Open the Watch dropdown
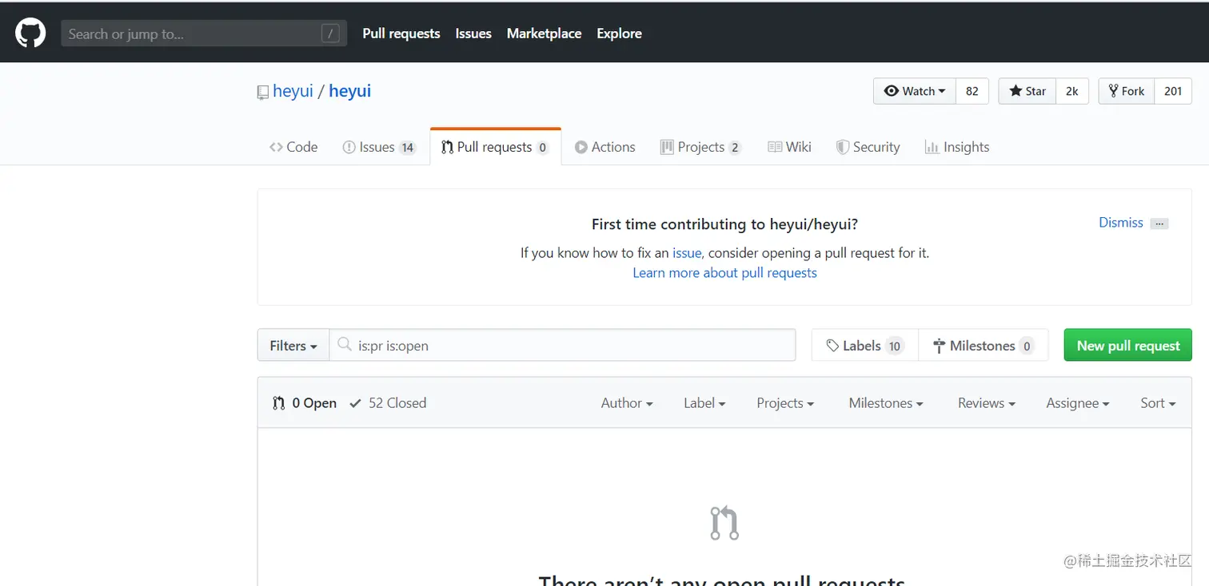Image resolution: width=1209 pixels, height=586 pixels. click(915, 91)
